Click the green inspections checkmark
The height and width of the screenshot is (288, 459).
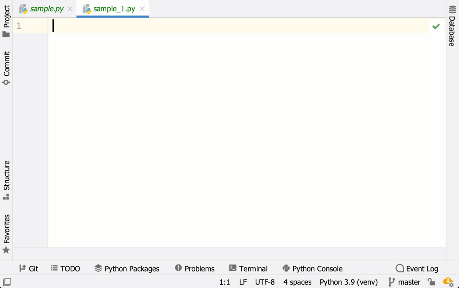click(436, 26)
